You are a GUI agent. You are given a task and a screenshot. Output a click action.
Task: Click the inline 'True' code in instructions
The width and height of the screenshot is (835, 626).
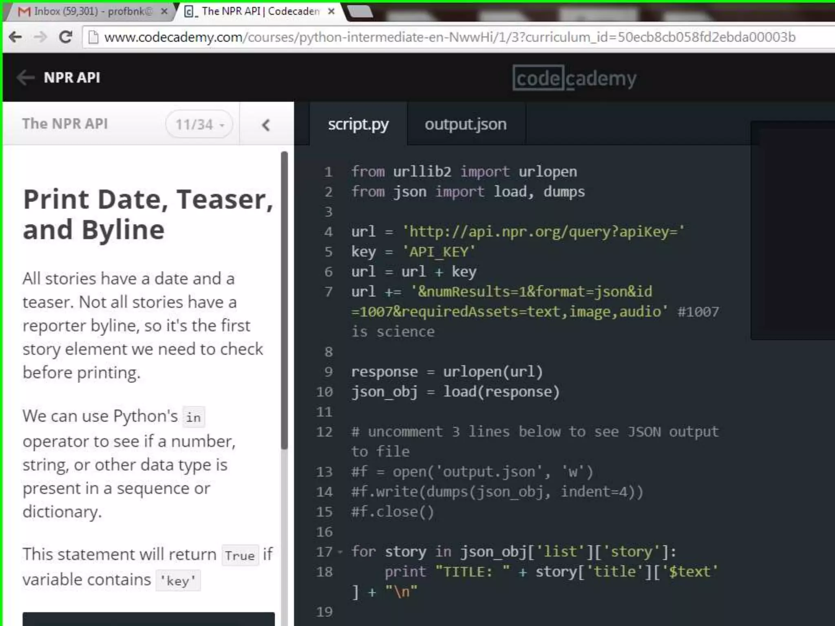(240, 555)
